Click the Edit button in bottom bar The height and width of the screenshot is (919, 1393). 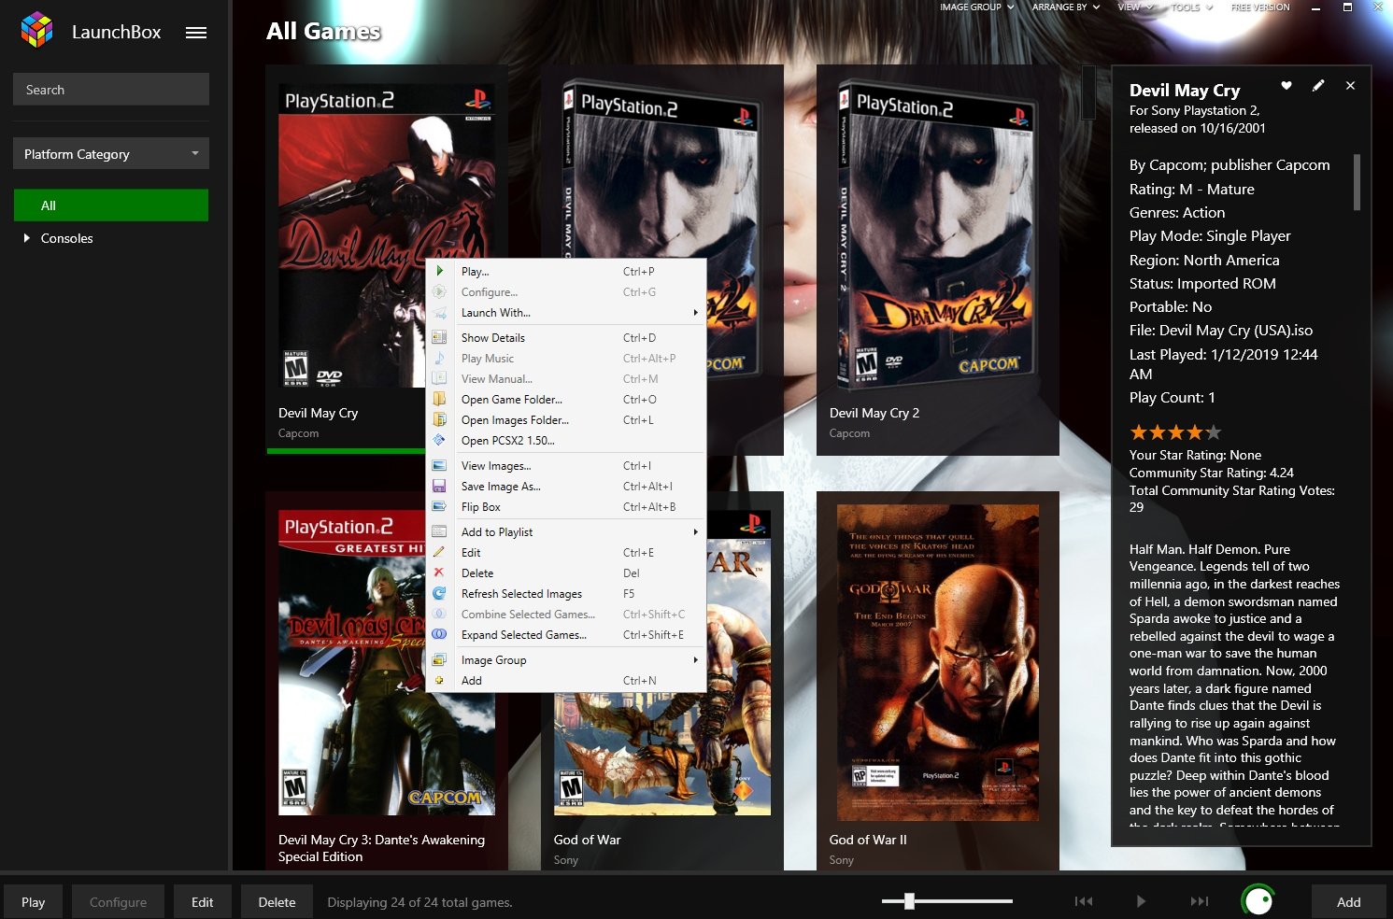(203, 902)
